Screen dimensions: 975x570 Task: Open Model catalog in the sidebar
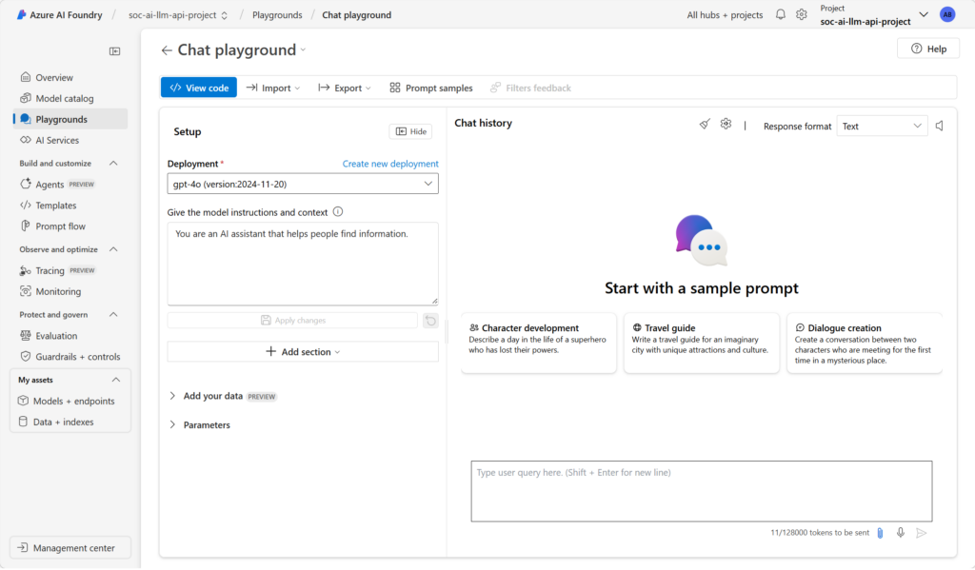tap(65, 99)
